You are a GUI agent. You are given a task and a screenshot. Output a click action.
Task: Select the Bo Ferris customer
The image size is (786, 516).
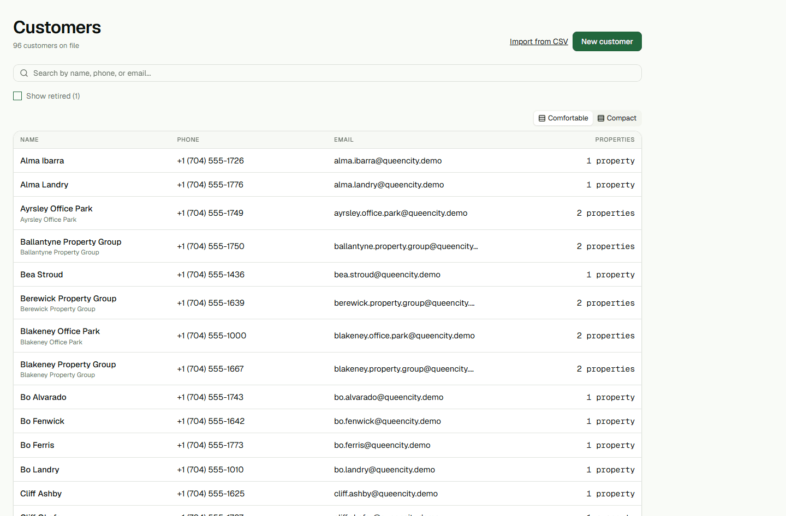click(37, 445)
